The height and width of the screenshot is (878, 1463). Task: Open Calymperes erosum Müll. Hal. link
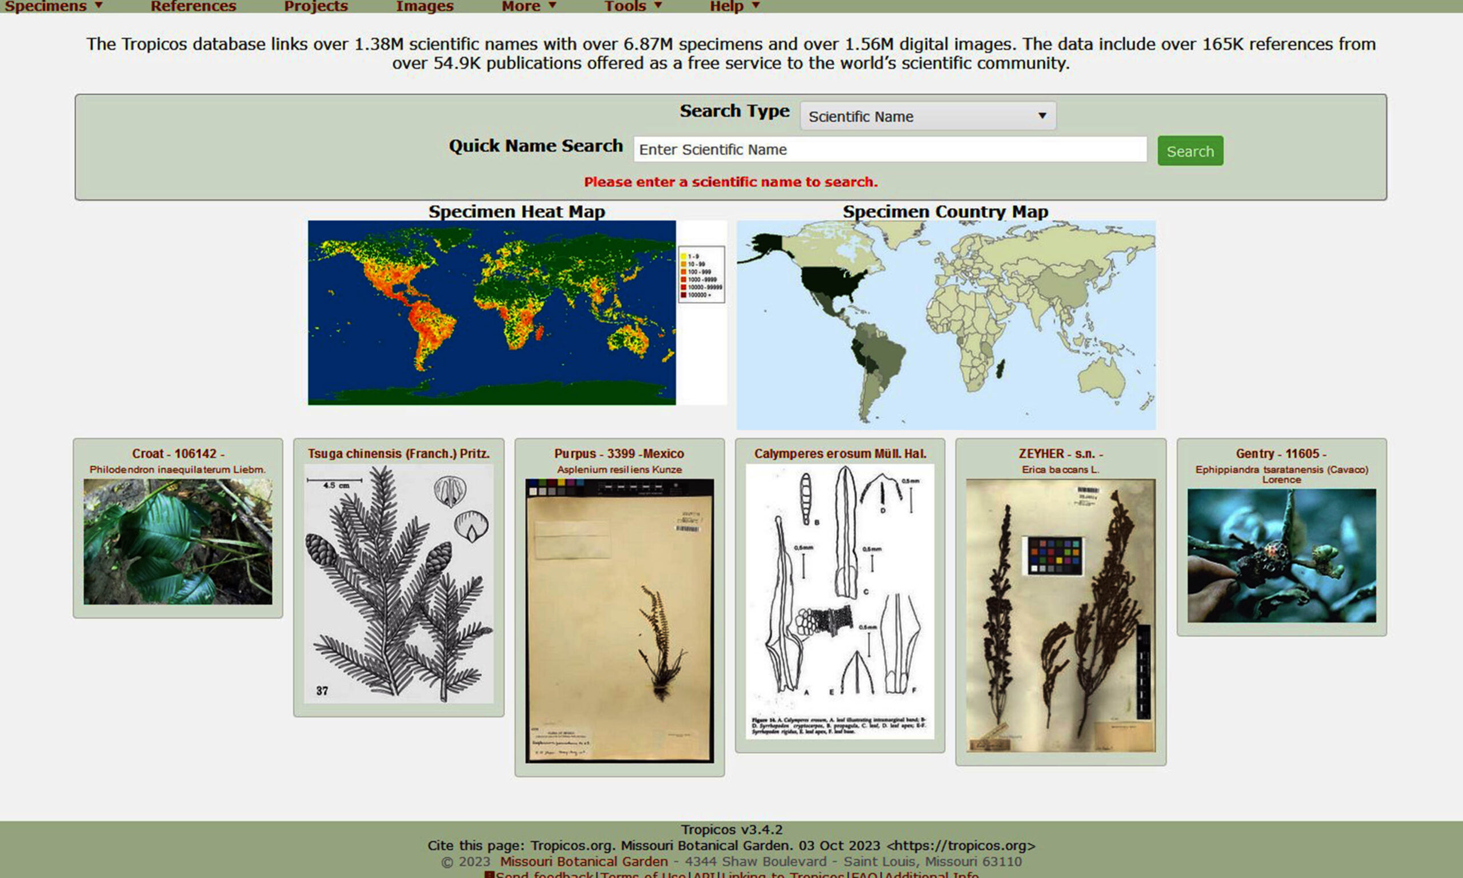pyautogui.click(x=840, y=454)
